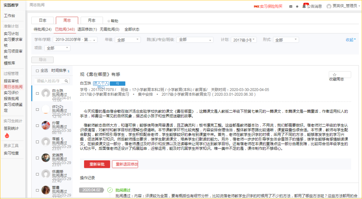
Task: Open the notification bell for 公告消息
Action: [x=304, y=6]
